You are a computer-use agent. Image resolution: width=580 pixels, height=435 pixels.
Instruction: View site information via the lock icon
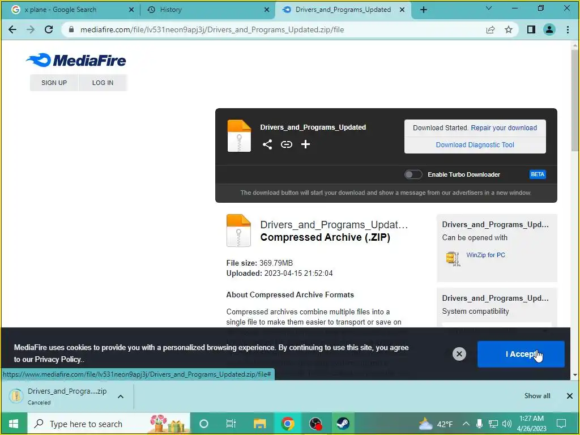tap(71, 29)
